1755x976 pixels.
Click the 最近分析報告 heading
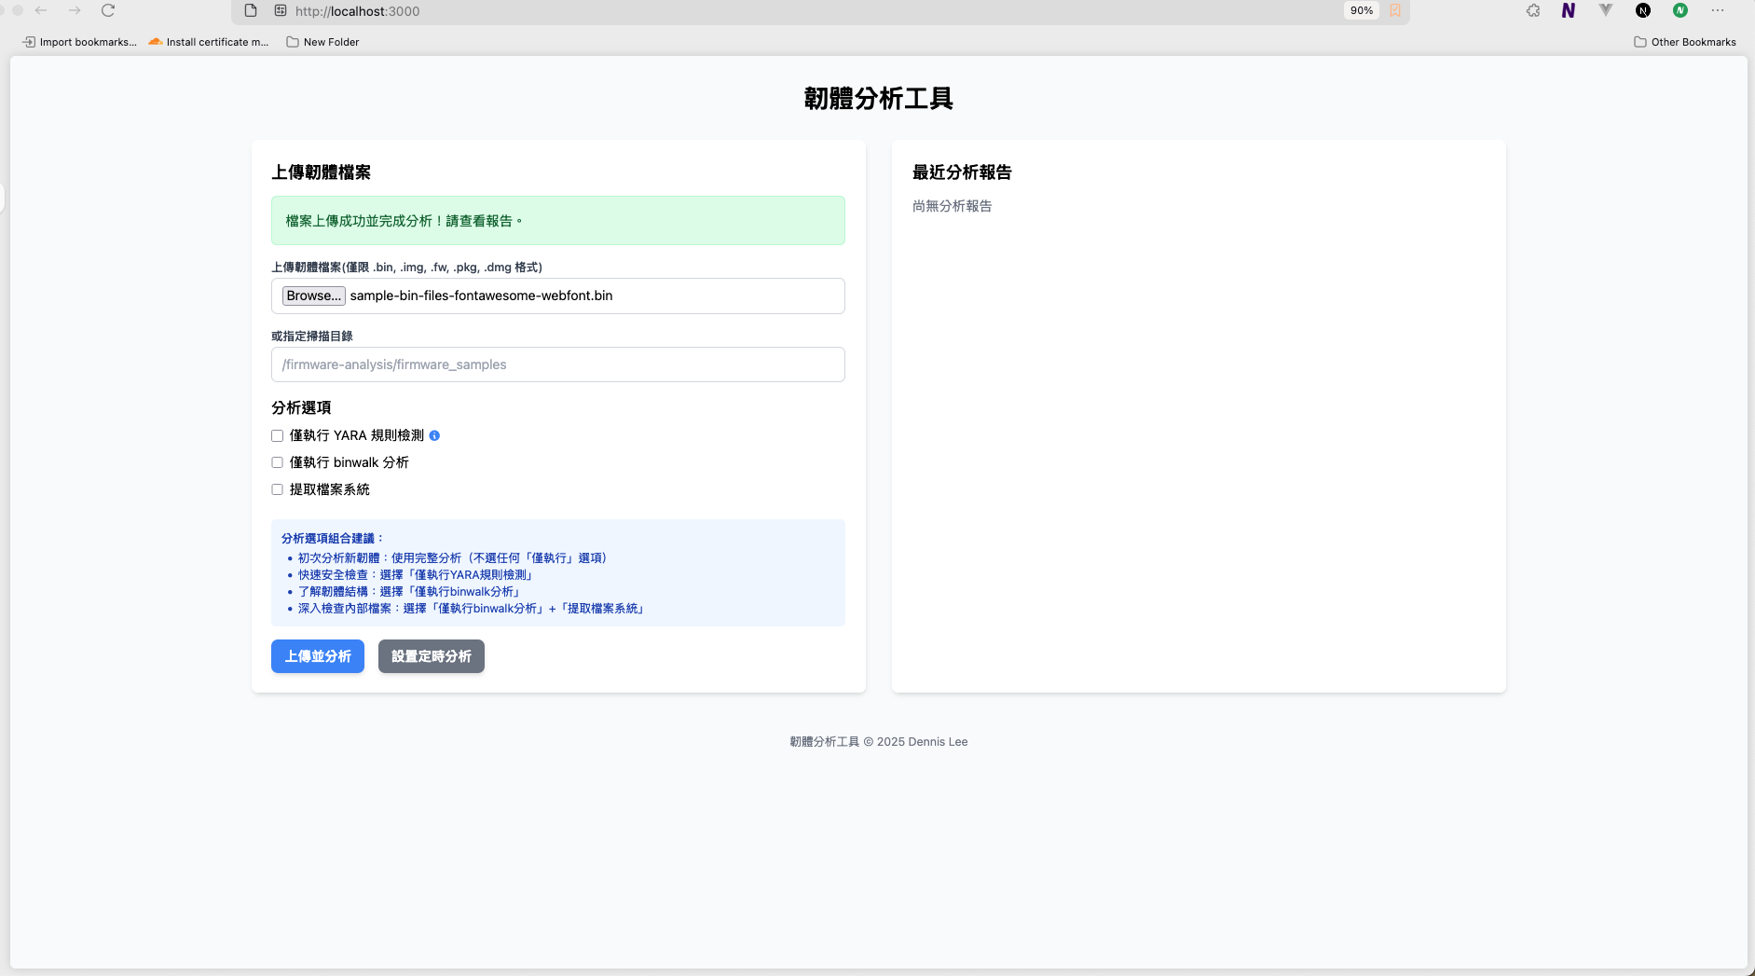click(x=962, y=172)
